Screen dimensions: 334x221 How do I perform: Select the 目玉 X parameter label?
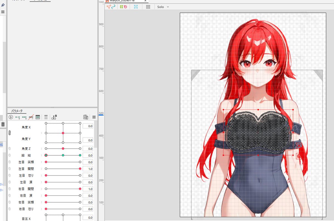[x=26, y=219]
